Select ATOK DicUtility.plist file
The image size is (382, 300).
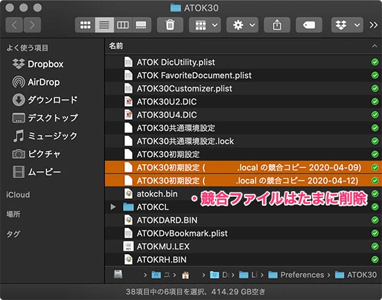(243, 62)
